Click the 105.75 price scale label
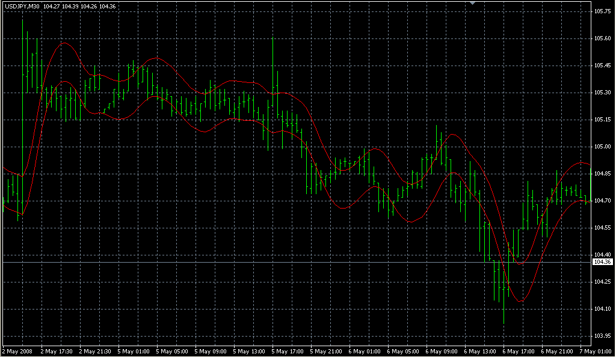Screen dimensions: 616x357 pos(602,11)
